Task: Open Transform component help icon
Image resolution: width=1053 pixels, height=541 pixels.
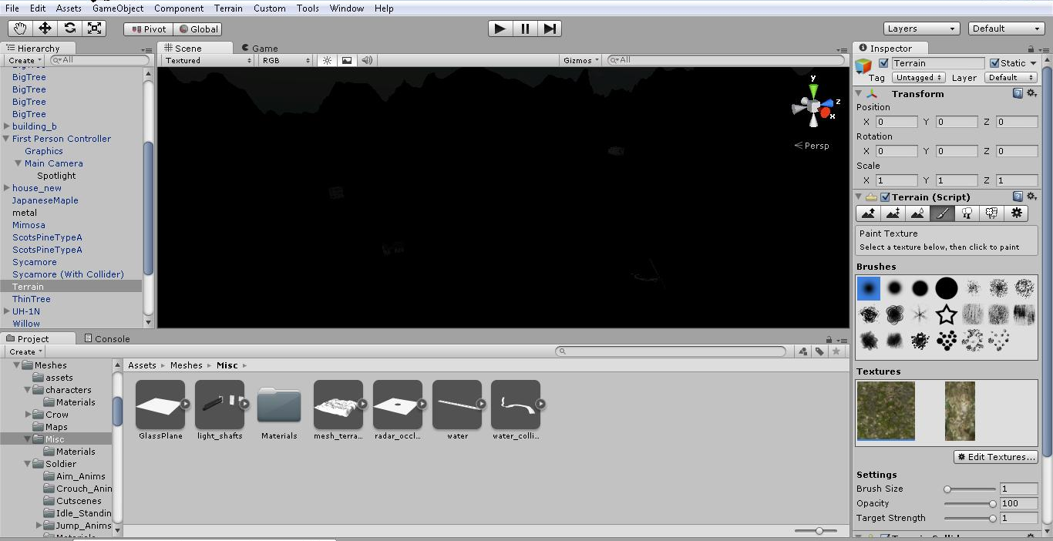Action: [x=1018, y=93]
